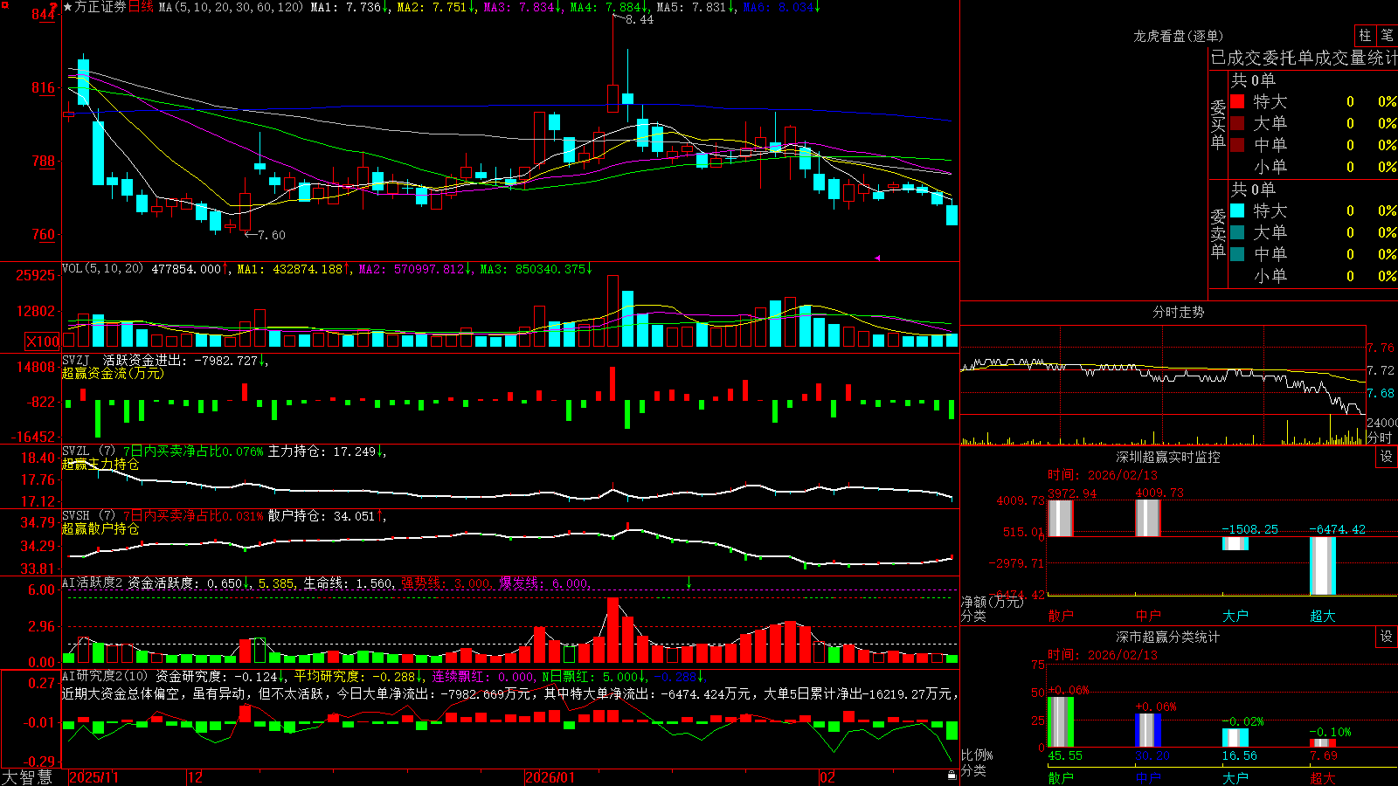
Task: Select the 深市超赢分类统计 panel title
Action: (1168, 637)
